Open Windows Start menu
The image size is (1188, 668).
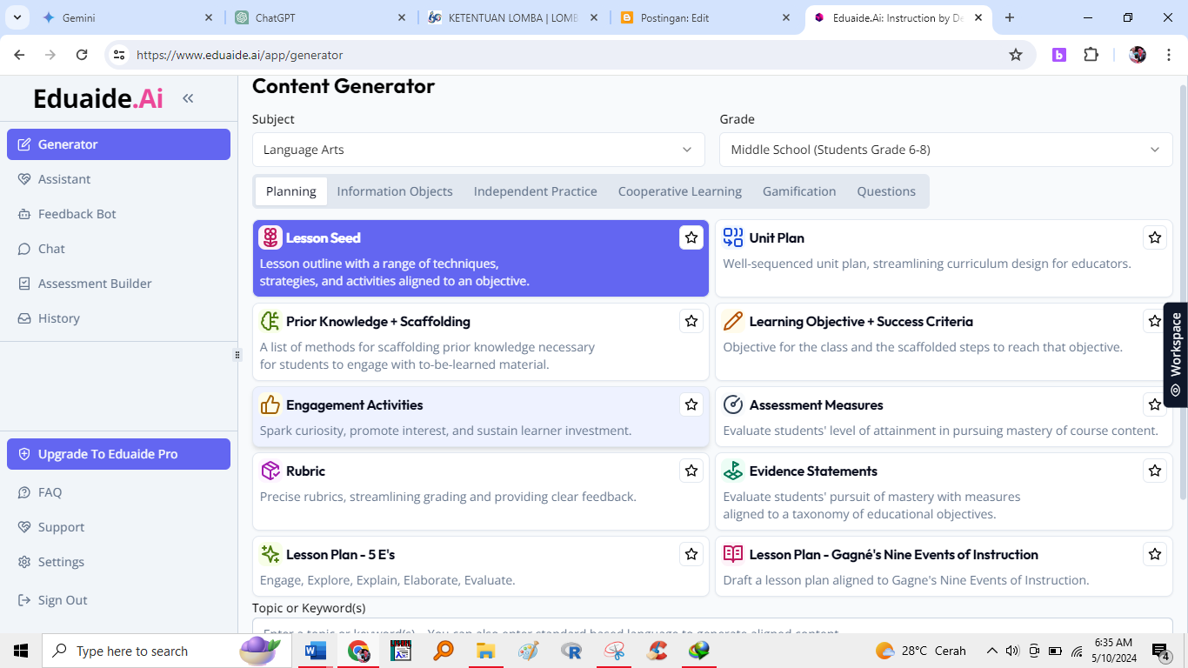point(21,651)
